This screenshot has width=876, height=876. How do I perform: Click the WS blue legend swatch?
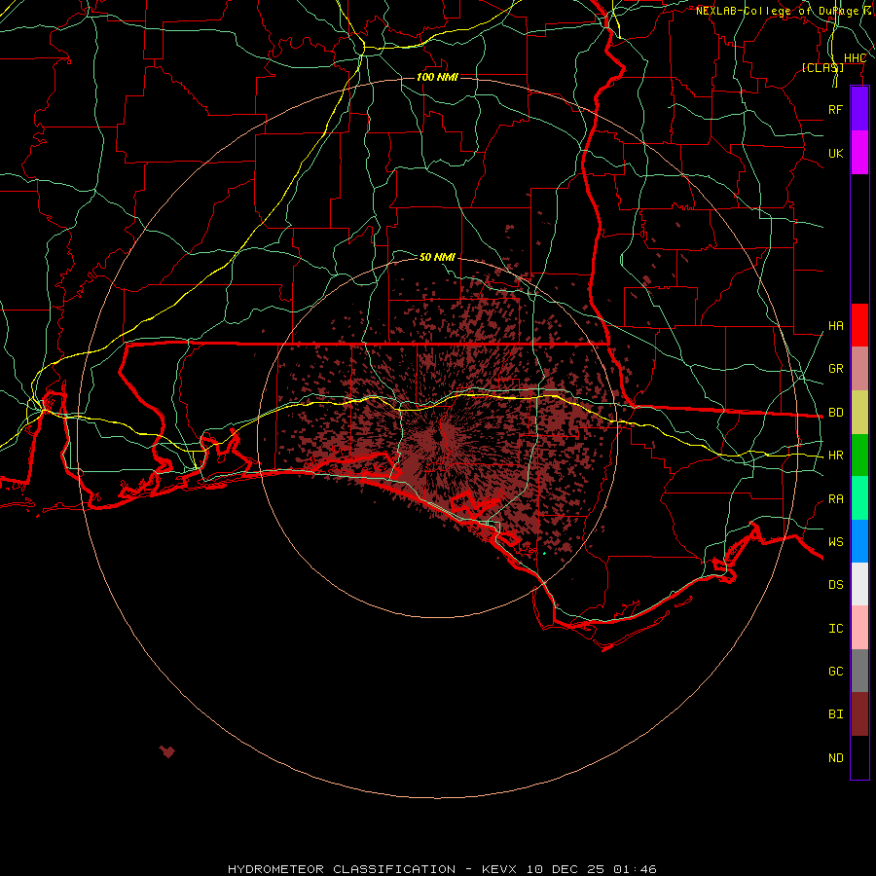tap(859, 541)
